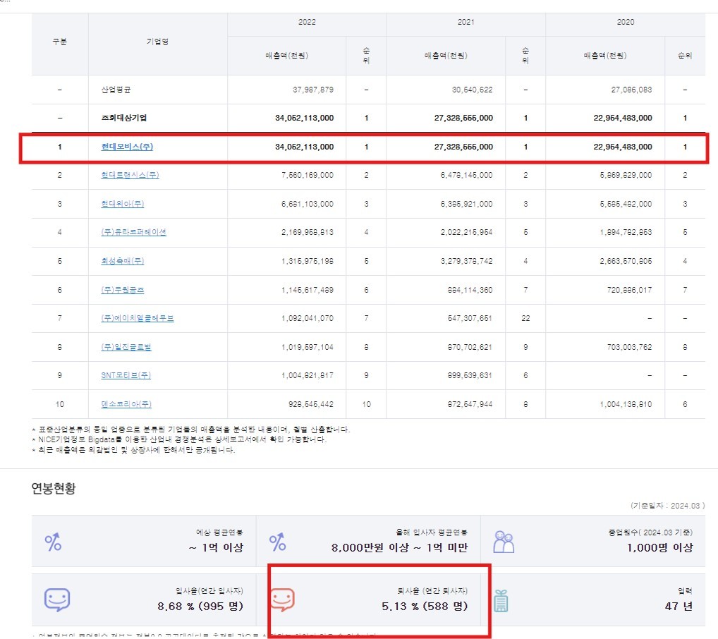Click 현대모비스 row 2020 sales 22,964,483,000

(623, 147)
